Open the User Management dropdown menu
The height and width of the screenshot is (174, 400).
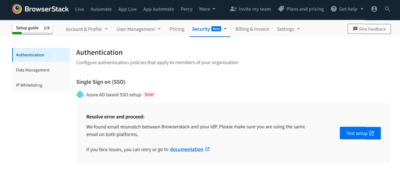click(138, 29)
